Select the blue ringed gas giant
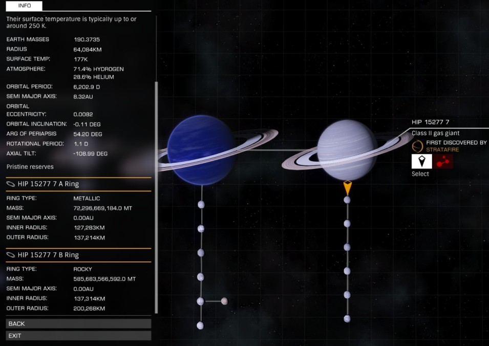489x346 pixels. click(201, 149)
